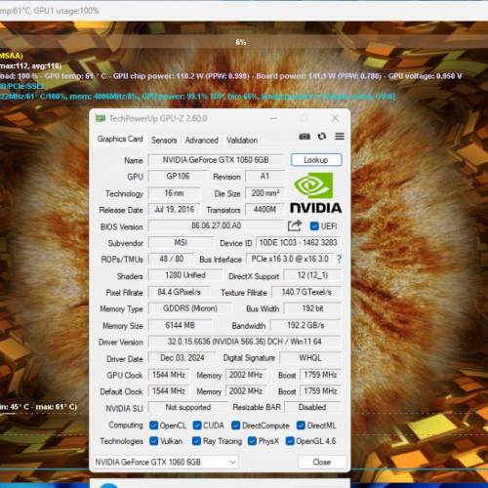Screen dimensions: 488x488
Task: Click the GPU-Z screenshot camera icon
Action: pyautogui.click(x=305, y=137)
